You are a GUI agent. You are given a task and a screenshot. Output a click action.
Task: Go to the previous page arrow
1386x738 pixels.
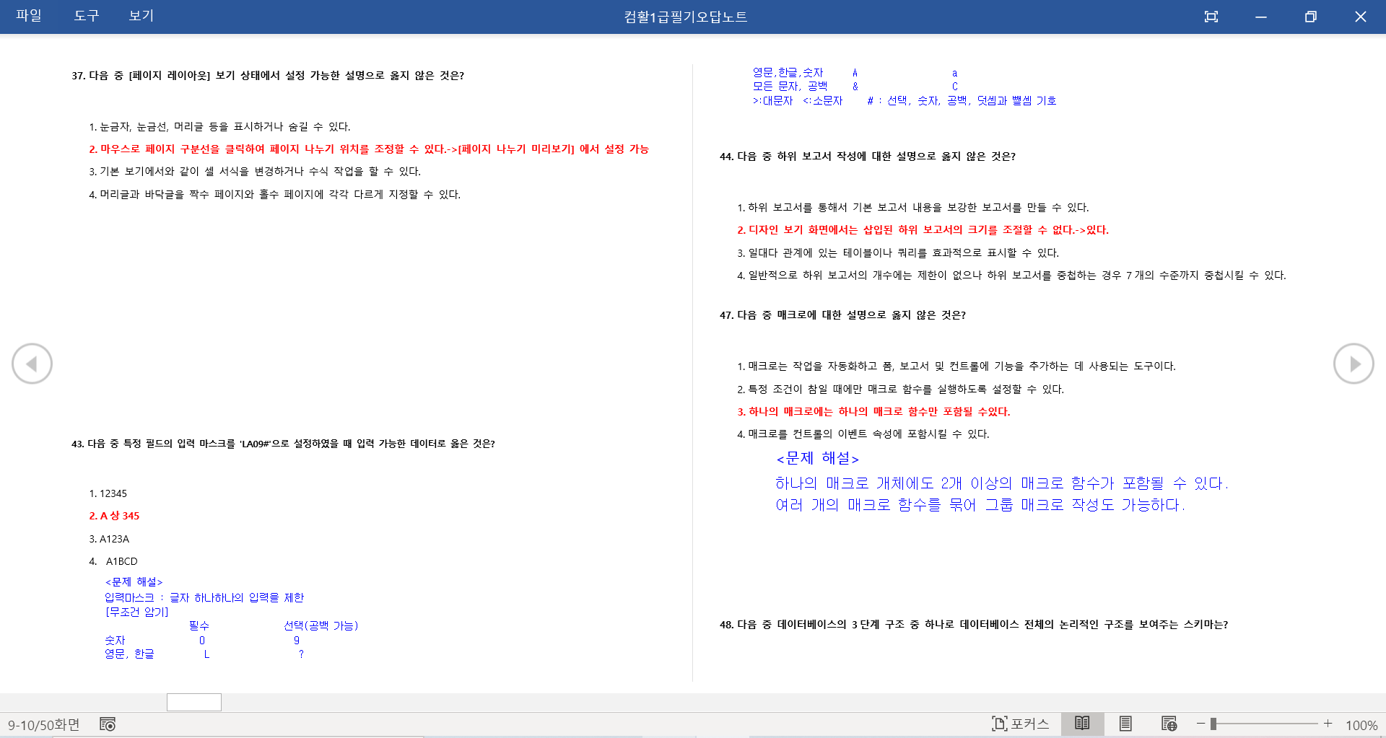pos(32,364)
